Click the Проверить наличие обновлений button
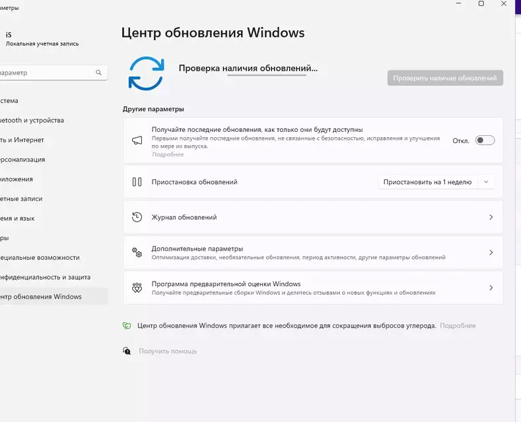Screen dimensions: 521x422 [x=445, y=78]
